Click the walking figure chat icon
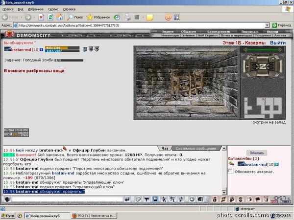This screenshot has height=220, width=294. [x=164, y=199]
